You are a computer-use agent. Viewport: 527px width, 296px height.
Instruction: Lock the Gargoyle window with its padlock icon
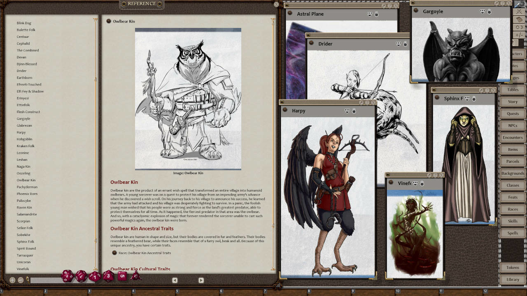click(489, 12)
